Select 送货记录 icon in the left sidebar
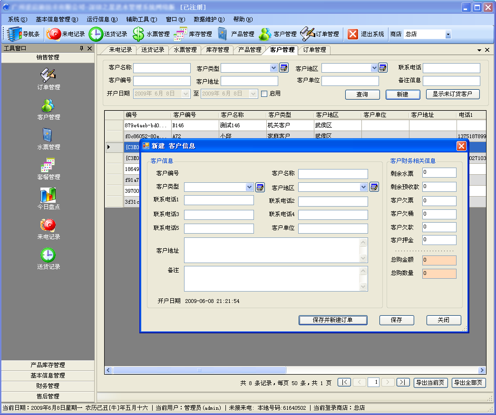 pos(48,259)
